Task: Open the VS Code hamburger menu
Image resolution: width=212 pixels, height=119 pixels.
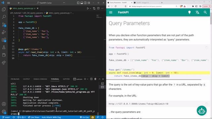Action: [9, 3]
